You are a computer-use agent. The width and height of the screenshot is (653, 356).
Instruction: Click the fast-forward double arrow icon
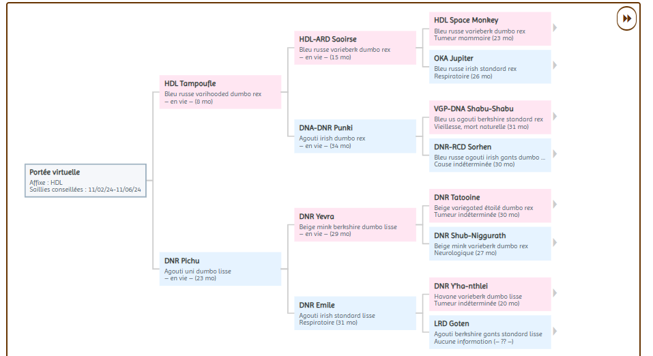pyautogui.click(x=626, y=18)
